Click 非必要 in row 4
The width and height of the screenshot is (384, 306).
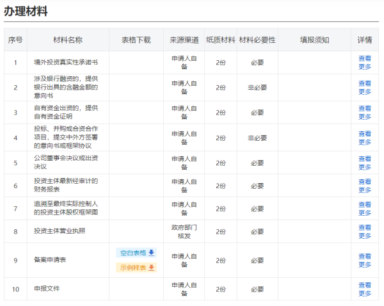[x=257, y=138]
